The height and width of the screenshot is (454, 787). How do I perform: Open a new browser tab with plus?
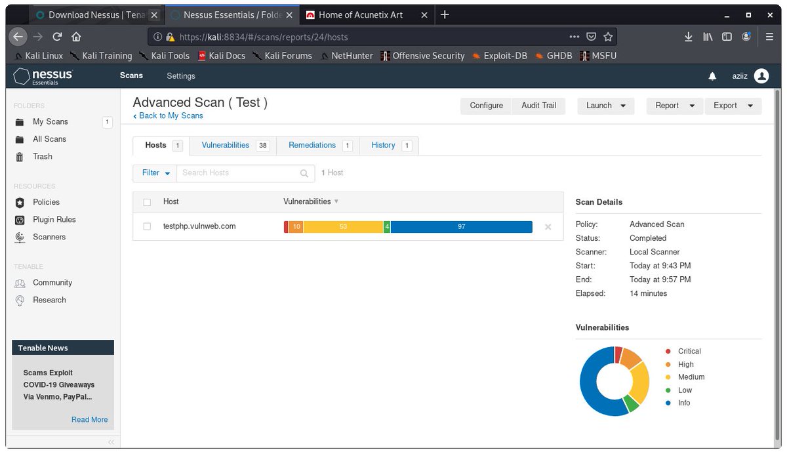point(445,14)
